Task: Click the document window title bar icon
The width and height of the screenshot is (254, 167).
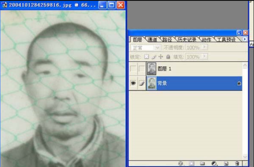Action: pos(4,5)
